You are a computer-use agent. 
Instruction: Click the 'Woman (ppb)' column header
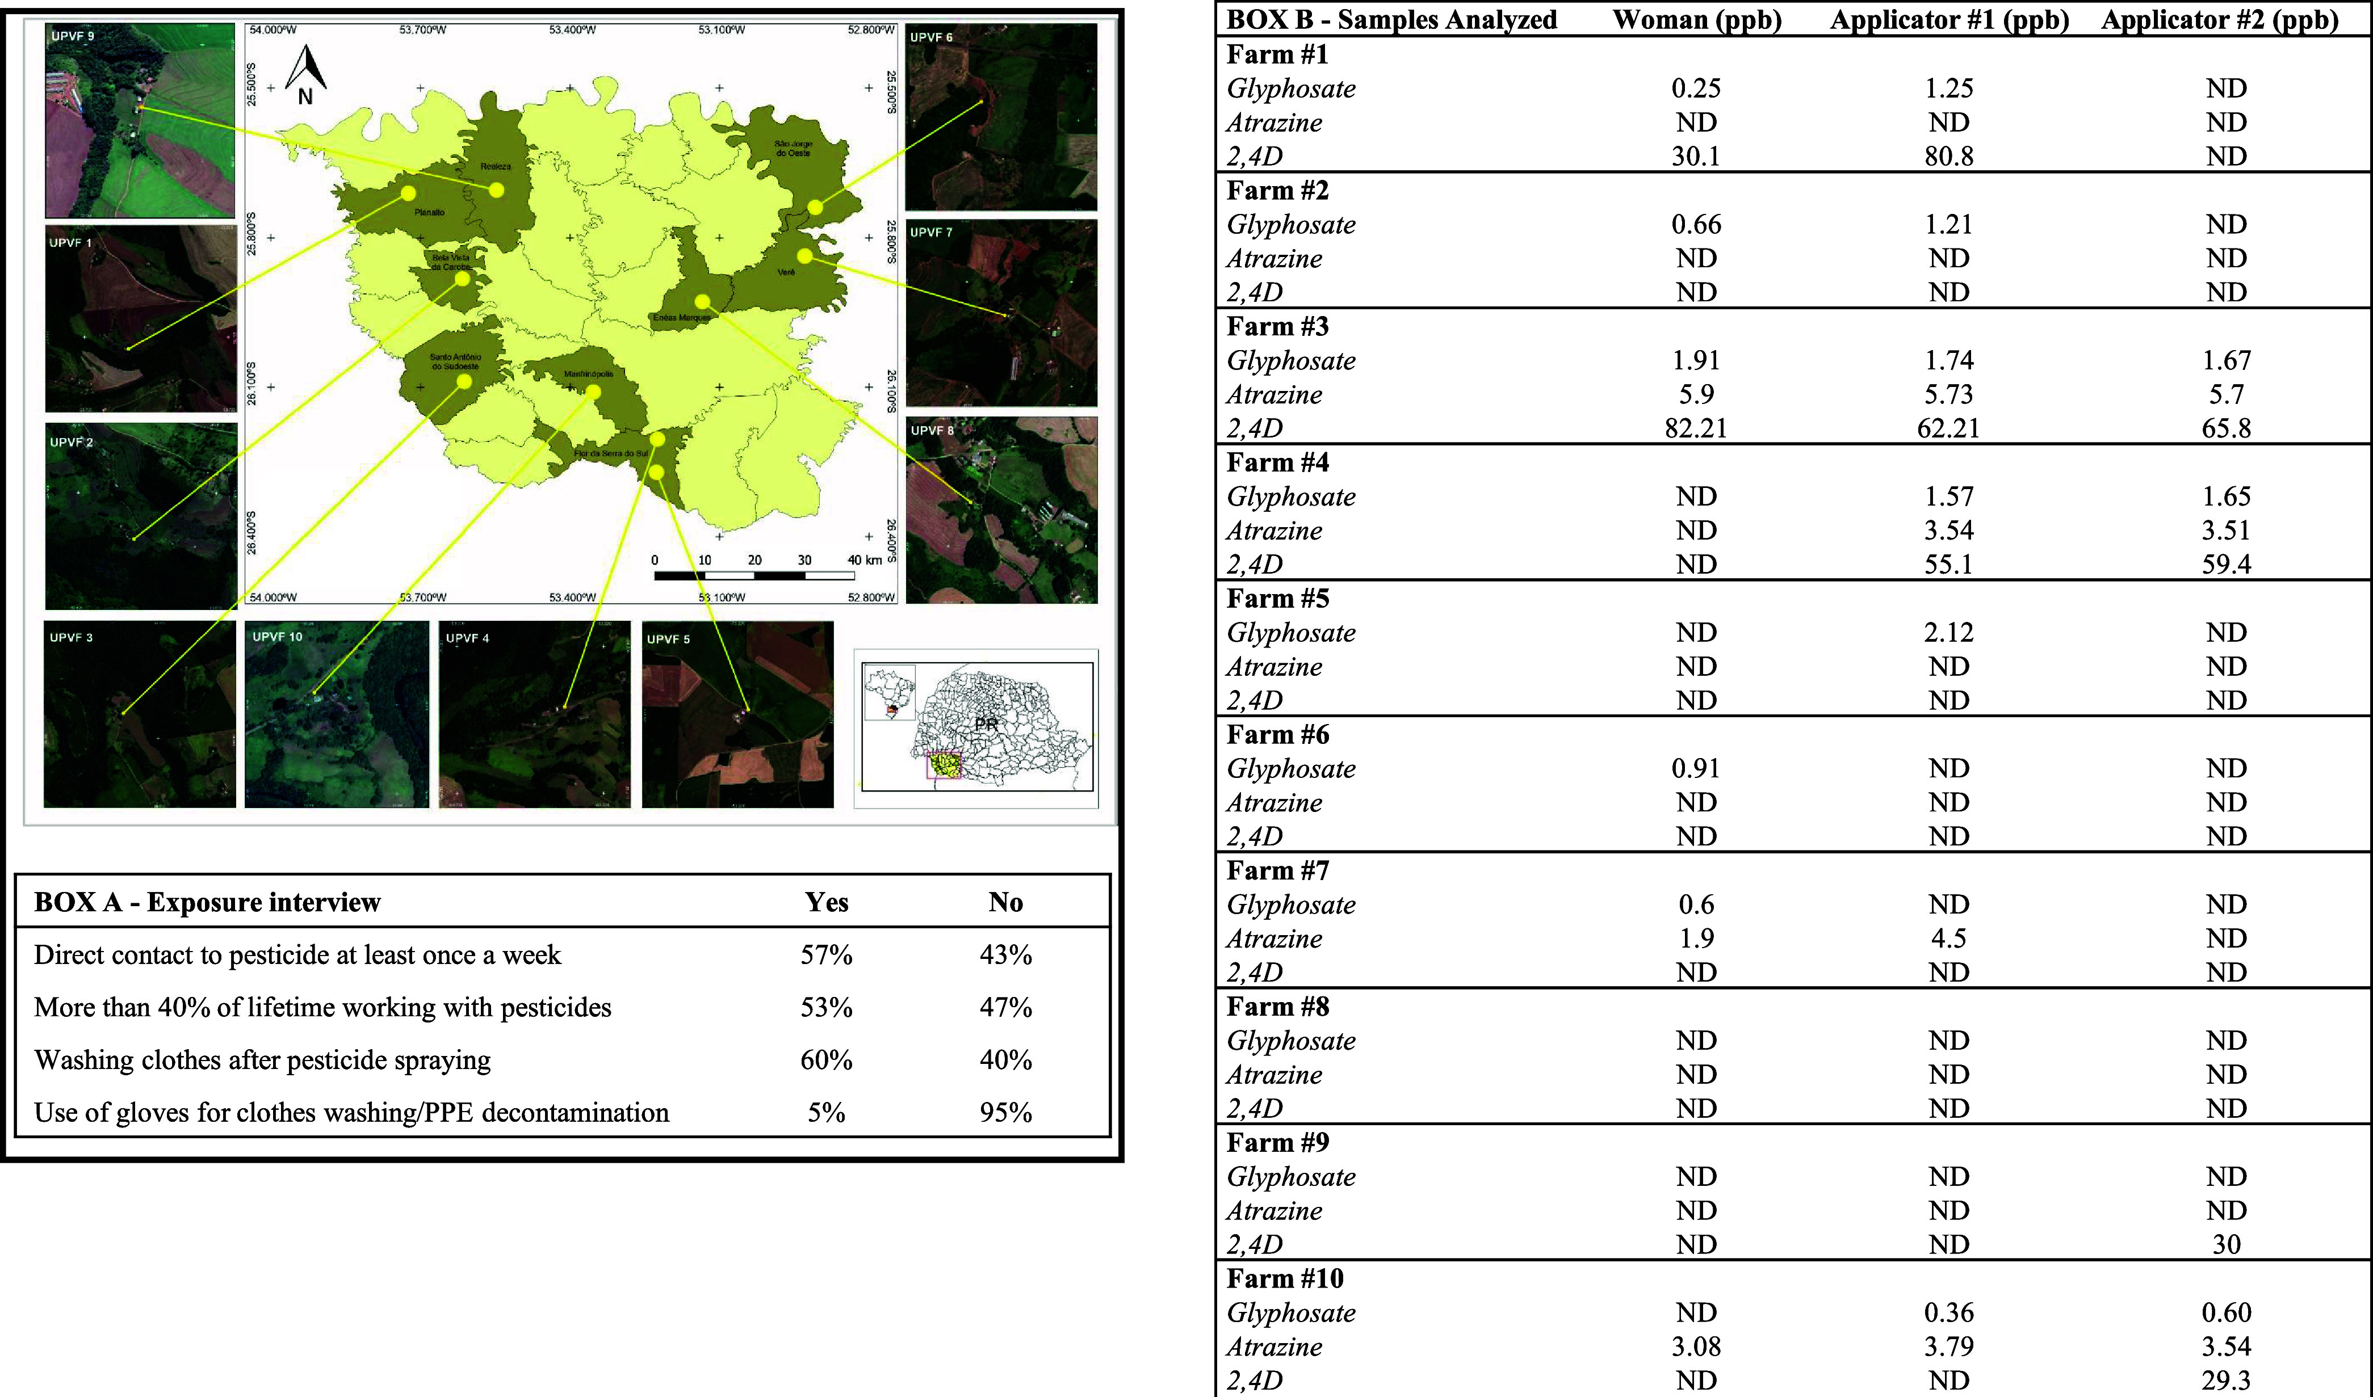pyautogui.click(x=1697, y=20)
